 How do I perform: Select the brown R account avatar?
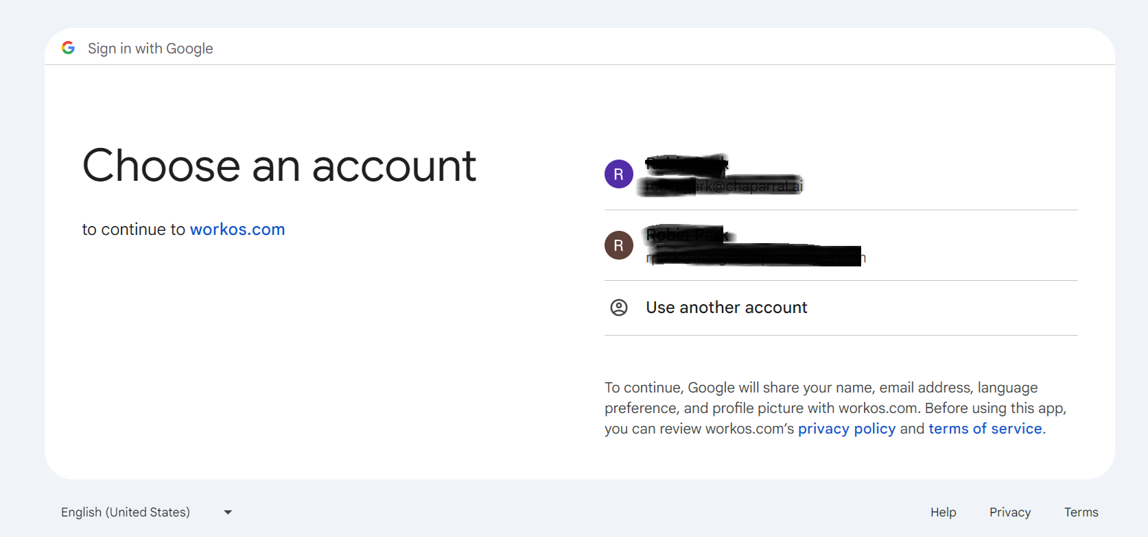pos(618,245)
